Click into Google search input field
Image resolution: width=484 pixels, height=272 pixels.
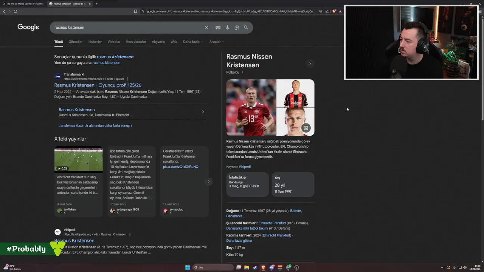point(127,28)
